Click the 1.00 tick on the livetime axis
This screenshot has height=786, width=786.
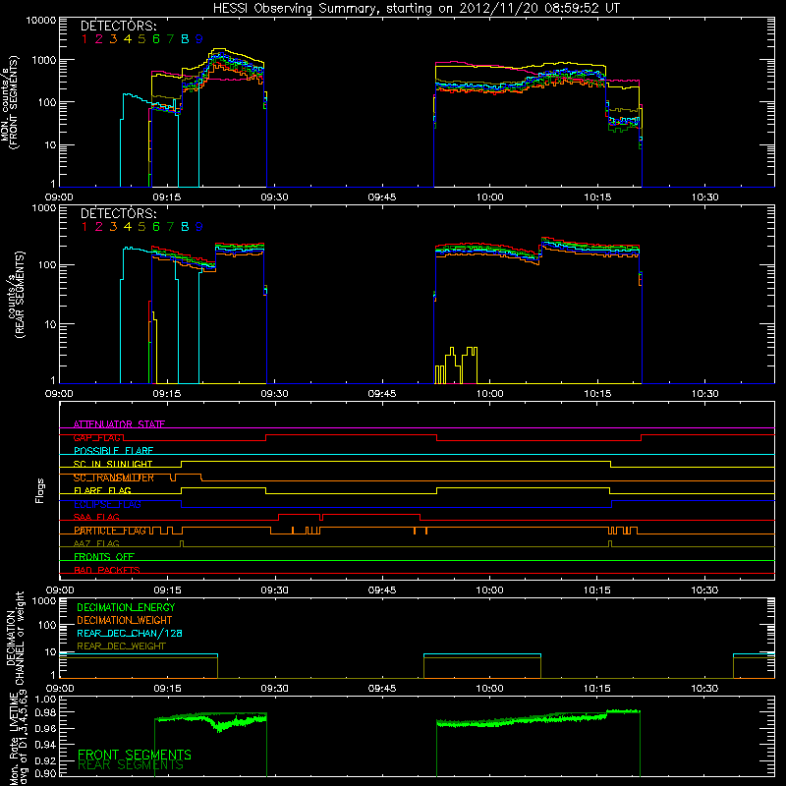45,699
